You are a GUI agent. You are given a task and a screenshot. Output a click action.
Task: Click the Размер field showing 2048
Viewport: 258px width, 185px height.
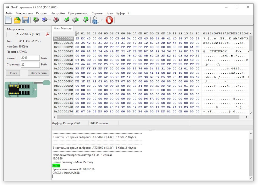tap(30, 58)
